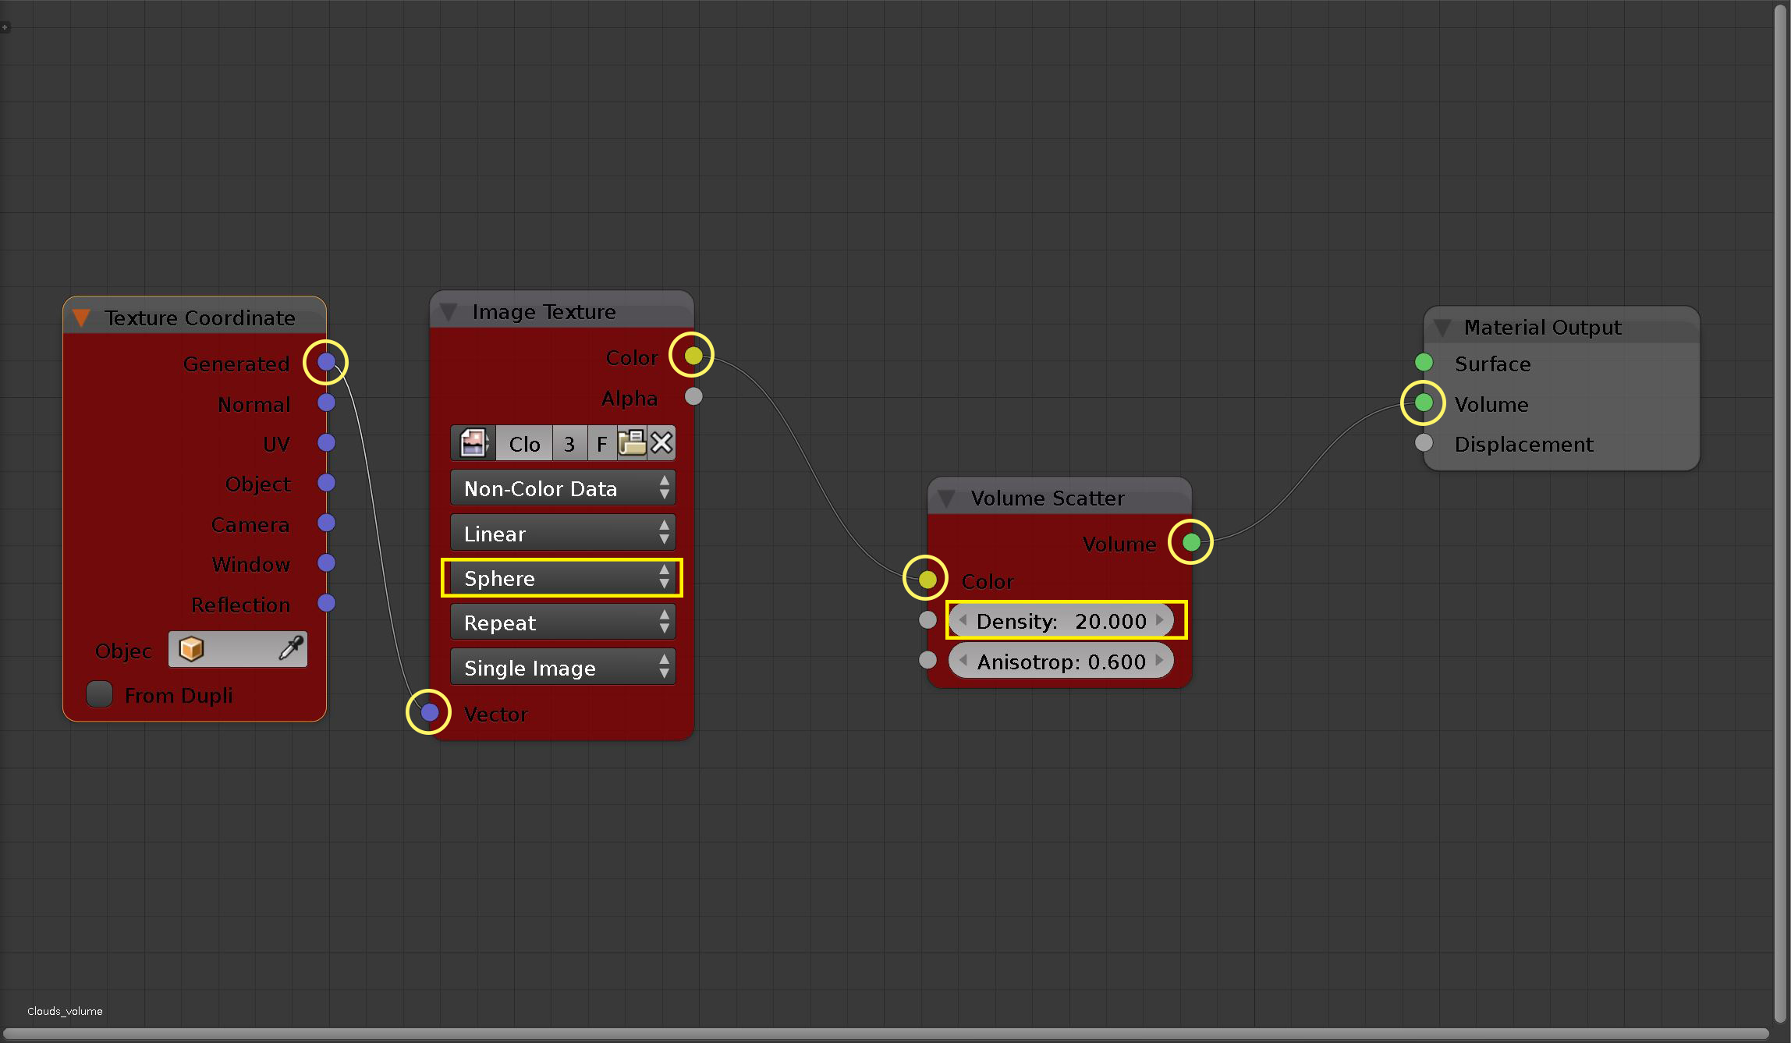Collapse the Image Texture node
1791x1043 pixels.
tap(448, 312)
